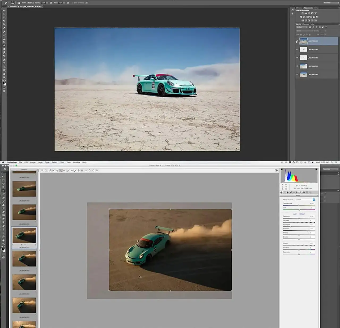Click the Auto link in the Basic panel

(x=295, y=214)
